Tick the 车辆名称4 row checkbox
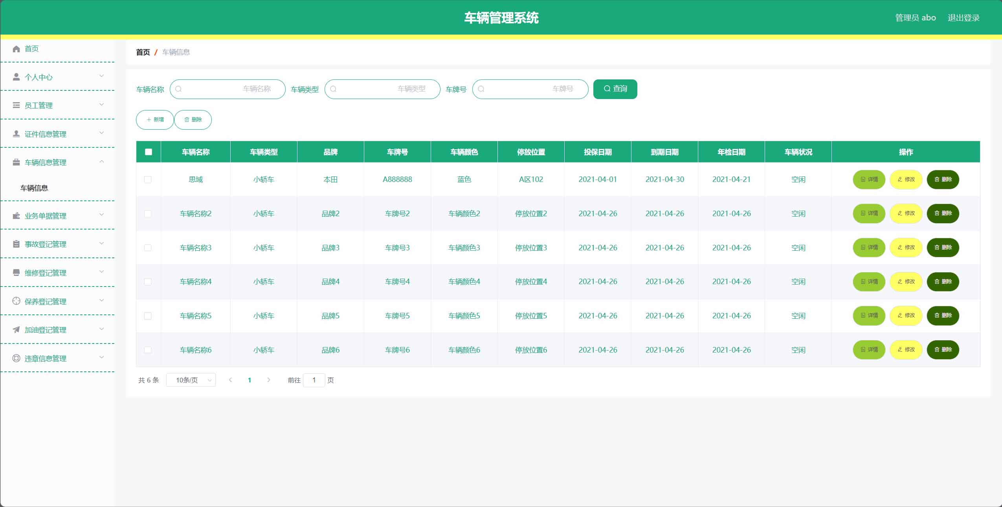 coord(148,282)
